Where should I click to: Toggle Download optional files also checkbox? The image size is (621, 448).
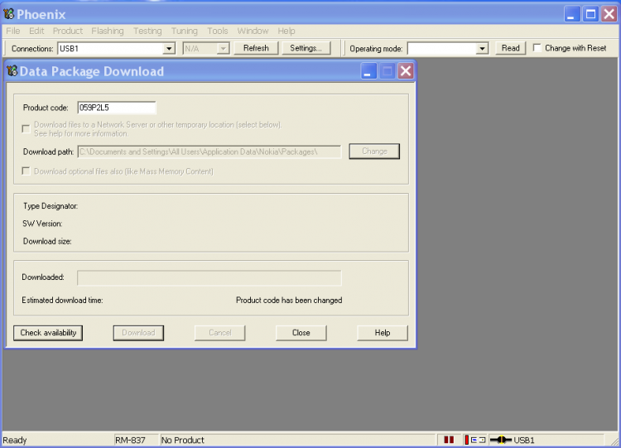coord(26,171)
